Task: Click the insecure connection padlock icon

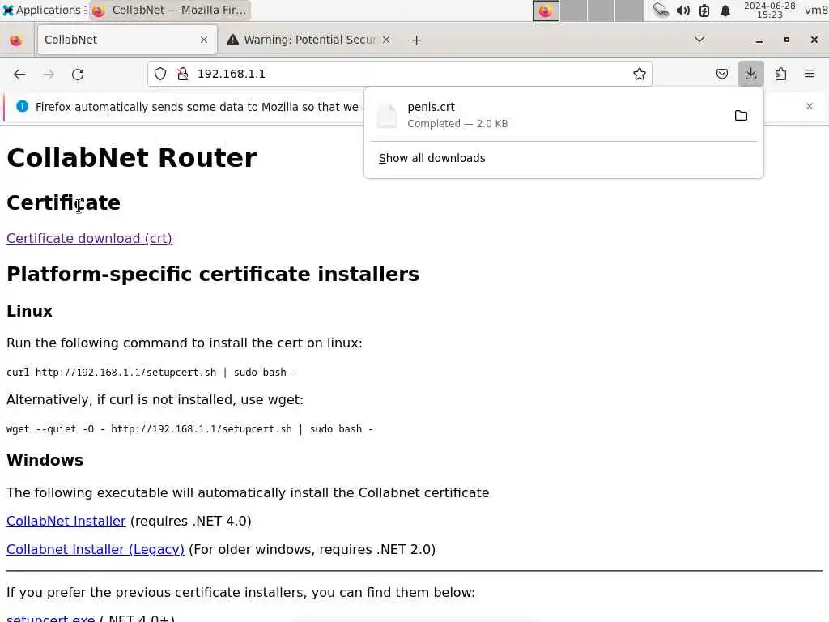Action: coord(183,74)
